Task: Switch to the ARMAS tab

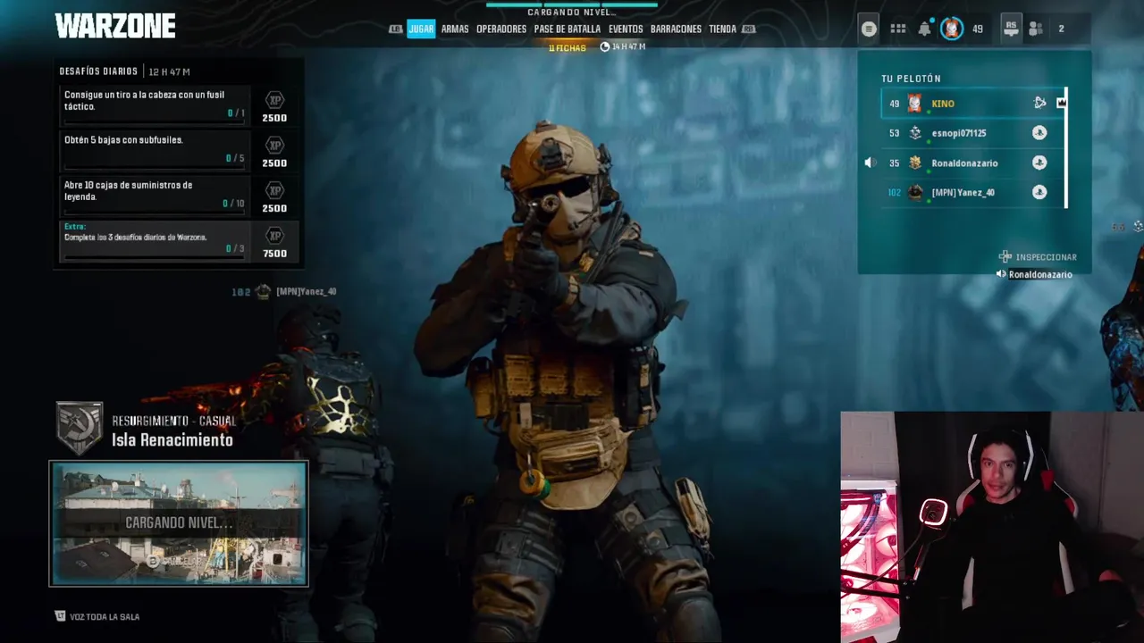Action: click(455, 29)
